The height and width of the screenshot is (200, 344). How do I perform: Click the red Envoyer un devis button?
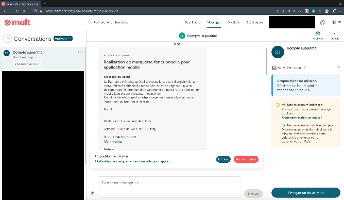tap(246, 159)
